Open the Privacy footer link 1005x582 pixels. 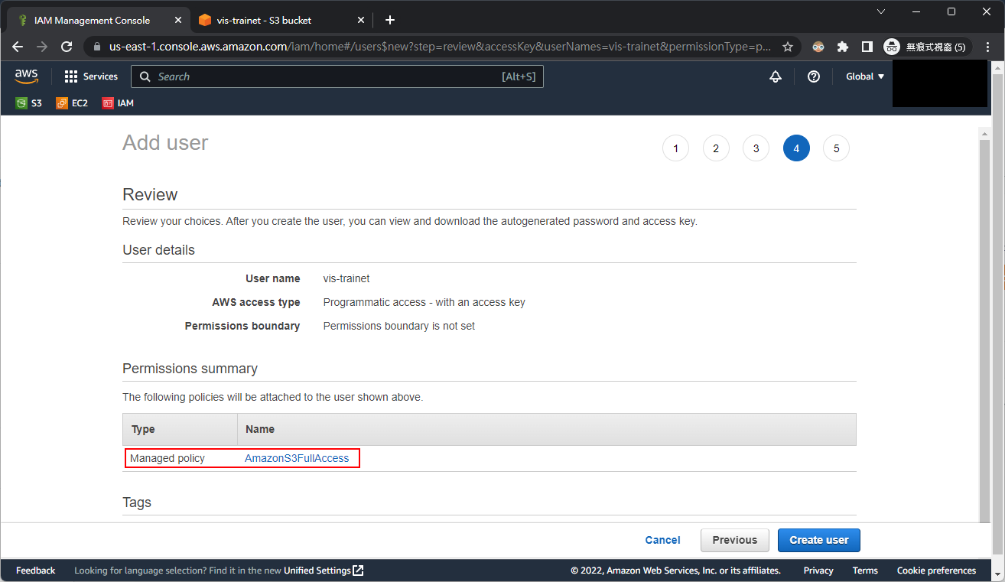[x=818, y=571]
